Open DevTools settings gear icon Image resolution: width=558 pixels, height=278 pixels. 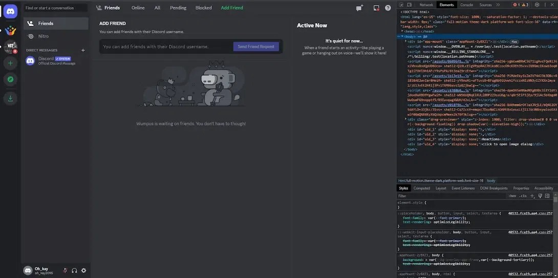537,5
